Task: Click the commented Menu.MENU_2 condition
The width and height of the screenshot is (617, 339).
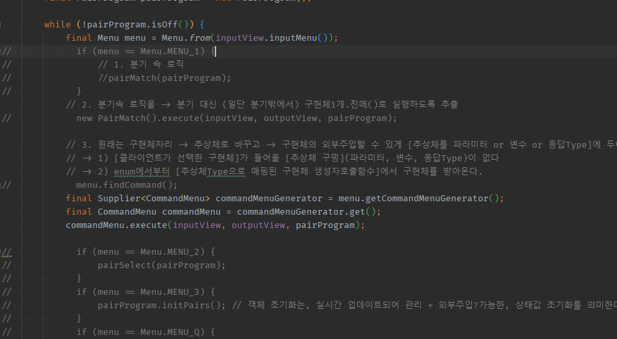Action: (x=146, y=251)
